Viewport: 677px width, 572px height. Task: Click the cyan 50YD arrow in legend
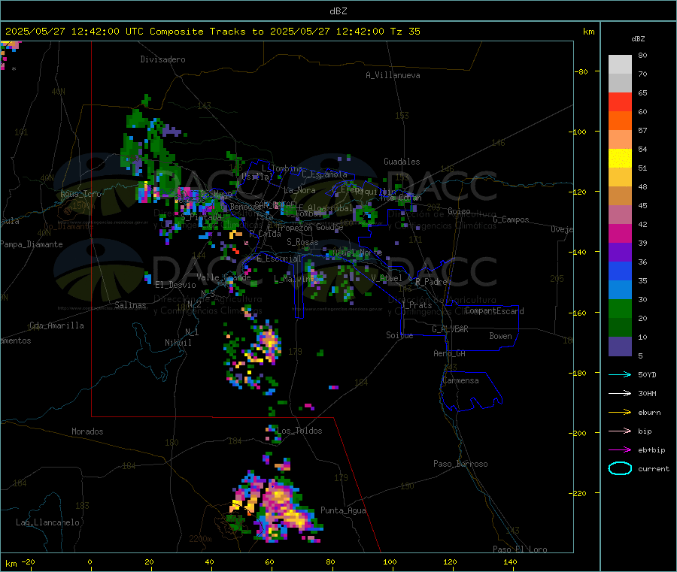tap(620, 374)
